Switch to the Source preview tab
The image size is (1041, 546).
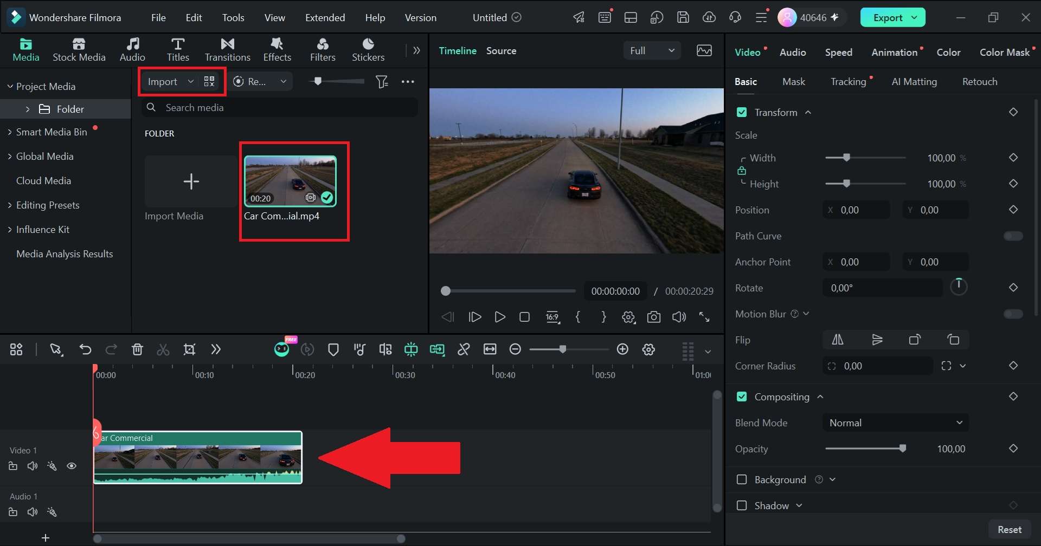tap(501, 51)
